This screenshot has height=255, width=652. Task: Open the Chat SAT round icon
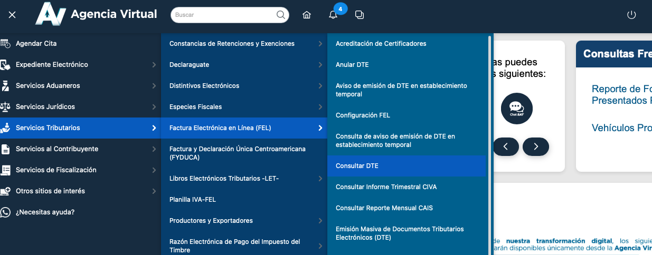click(517, 109)
